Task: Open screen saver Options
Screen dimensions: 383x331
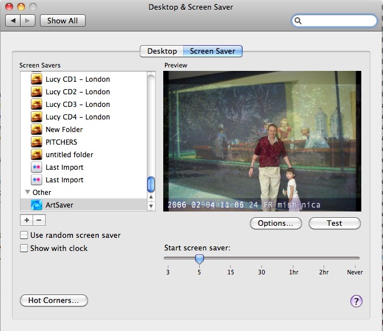Action: click(276, 224)
